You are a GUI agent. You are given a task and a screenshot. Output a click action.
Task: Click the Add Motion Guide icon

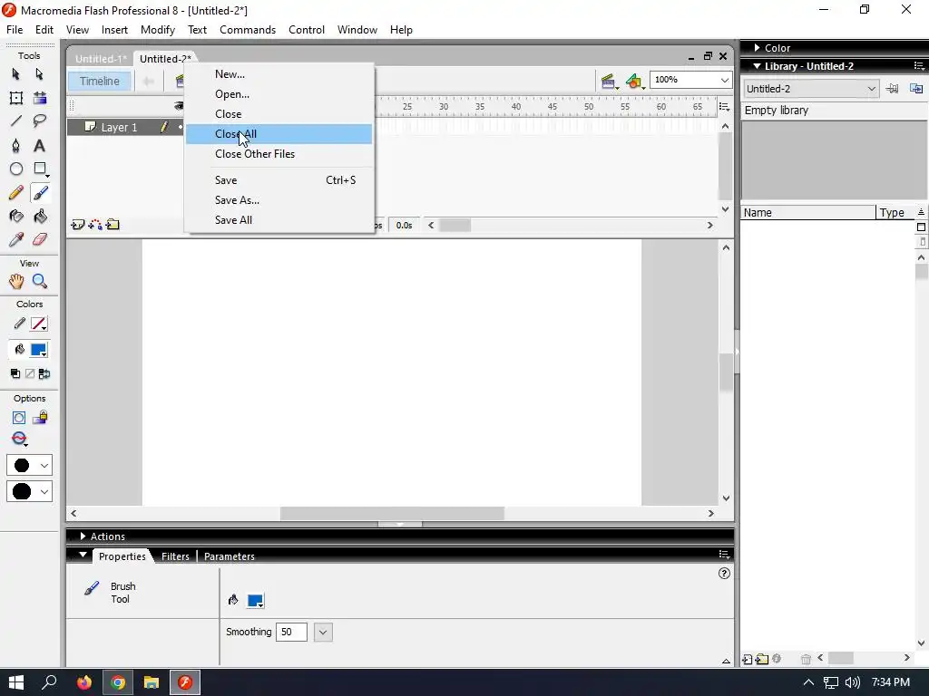(94, 225)
